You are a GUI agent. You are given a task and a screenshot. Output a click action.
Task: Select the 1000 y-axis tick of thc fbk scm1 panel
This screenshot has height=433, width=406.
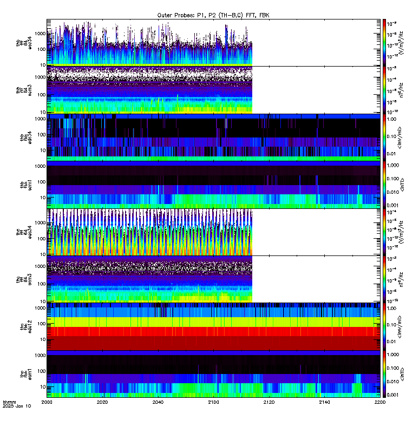click(40, 356)
